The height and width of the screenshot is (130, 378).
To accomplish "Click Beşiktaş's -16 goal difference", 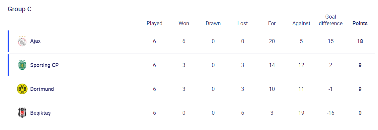I will click(x=331, y=113).
